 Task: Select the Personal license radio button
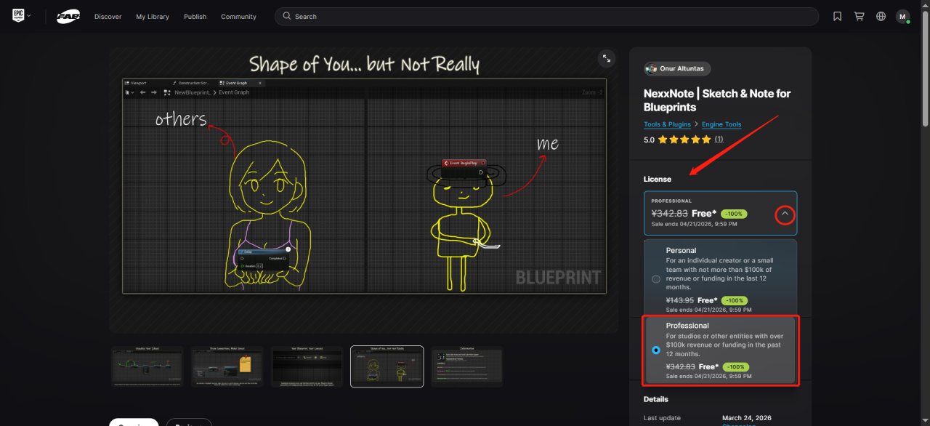[656, 279]
